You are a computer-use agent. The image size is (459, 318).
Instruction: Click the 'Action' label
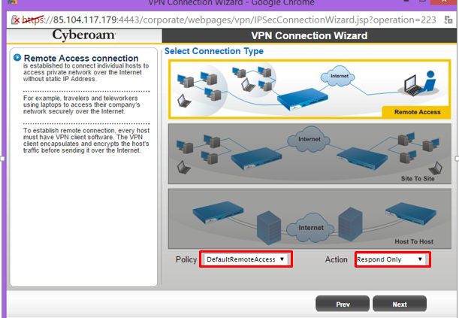[x=336, y=259]
